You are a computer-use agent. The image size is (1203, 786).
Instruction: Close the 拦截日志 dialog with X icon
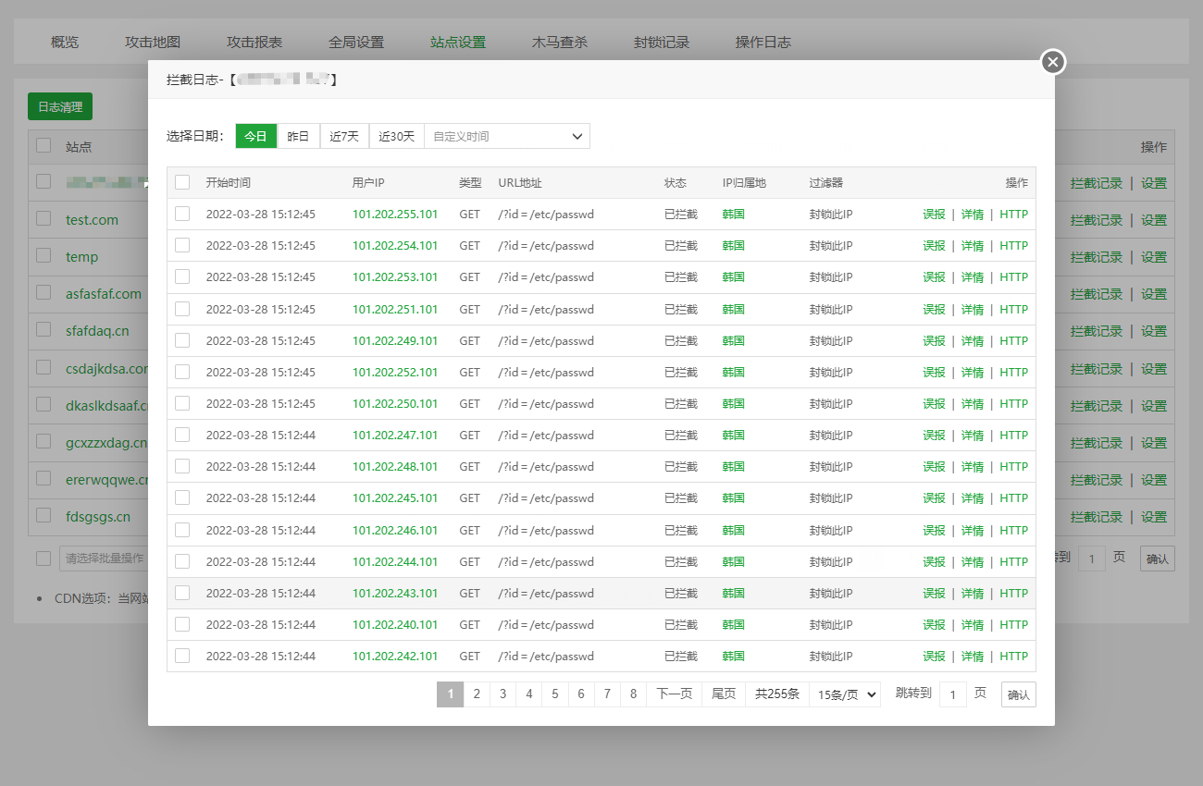pos(1052,62)
